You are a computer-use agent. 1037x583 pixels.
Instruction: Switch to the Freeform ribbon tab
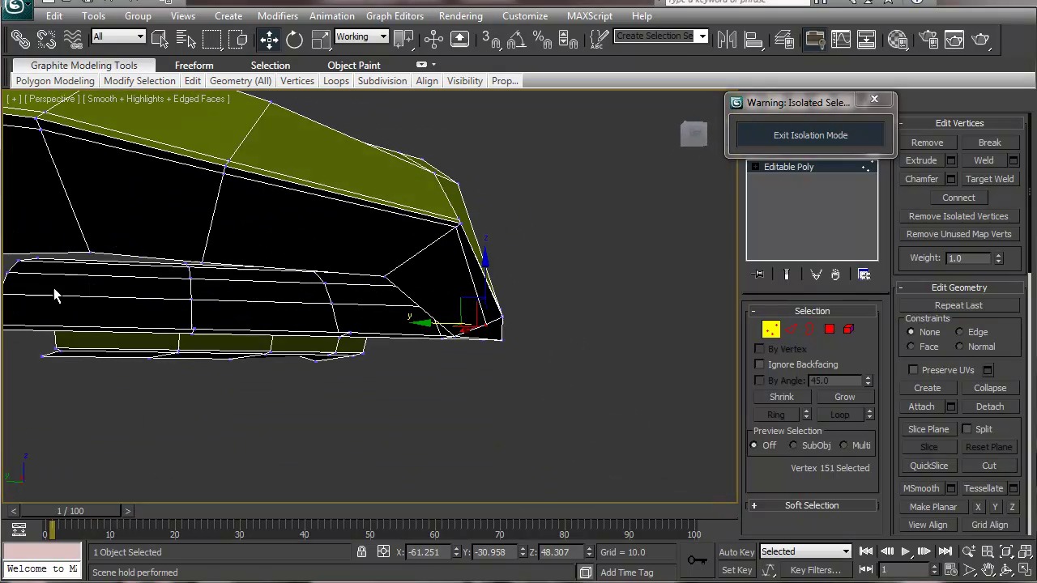point(194,66)
